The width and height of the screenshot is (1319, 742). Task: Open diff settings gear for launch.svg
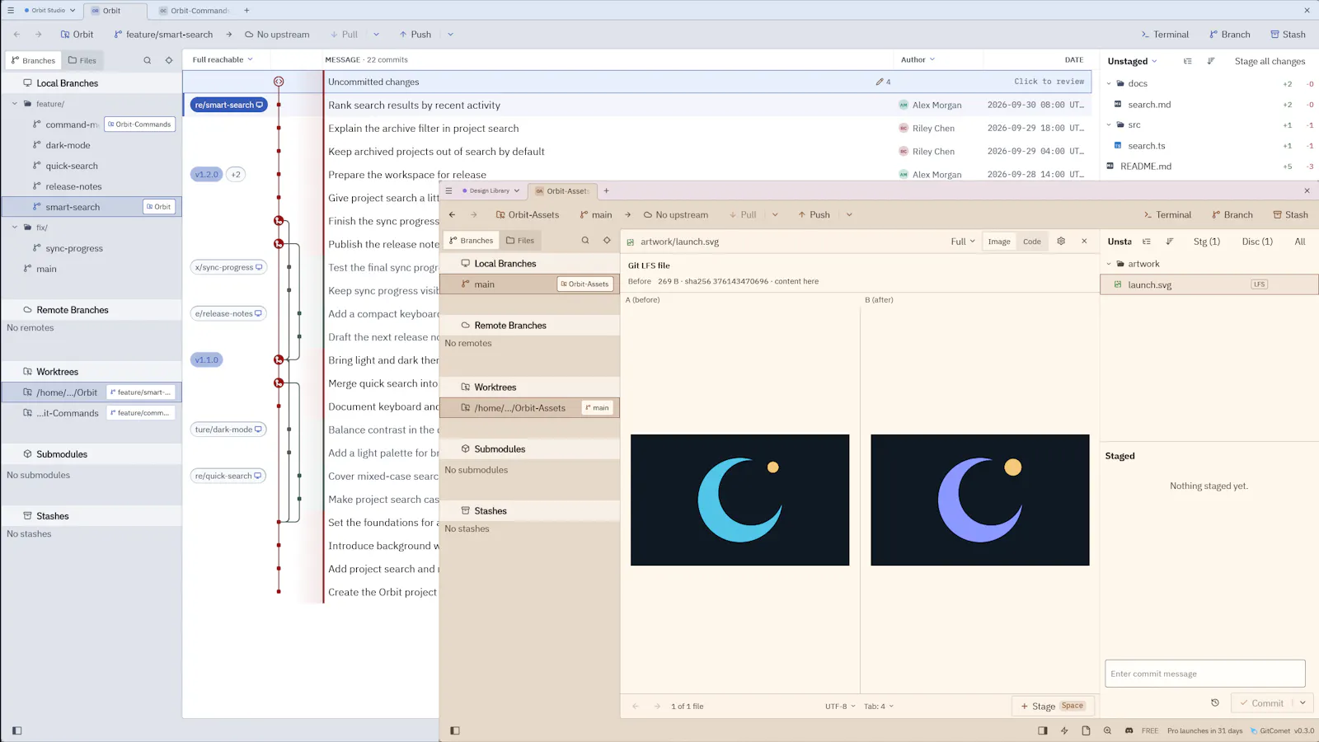point(1061,242)
